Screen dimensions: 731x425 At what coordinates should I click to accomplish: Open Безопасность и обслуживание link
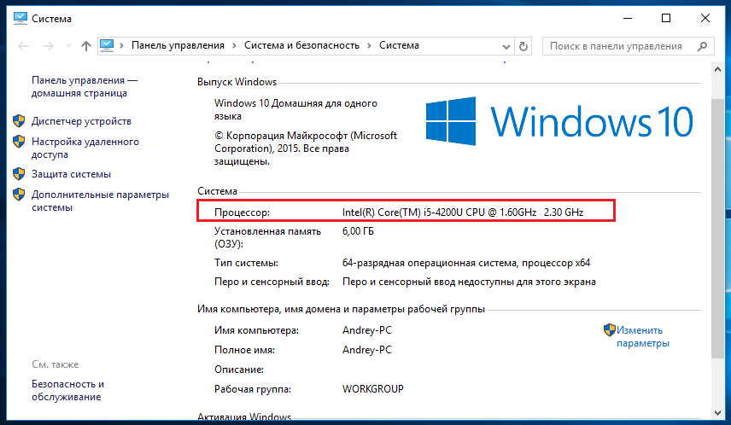(x=68, y=391)
